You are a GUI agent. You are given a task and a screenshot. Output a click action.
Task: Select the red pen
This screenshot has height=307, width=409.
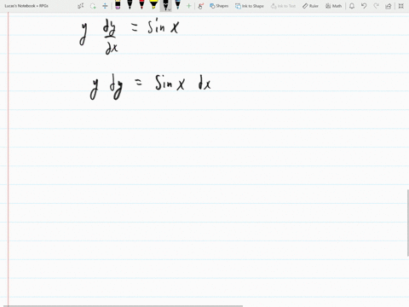141,5
